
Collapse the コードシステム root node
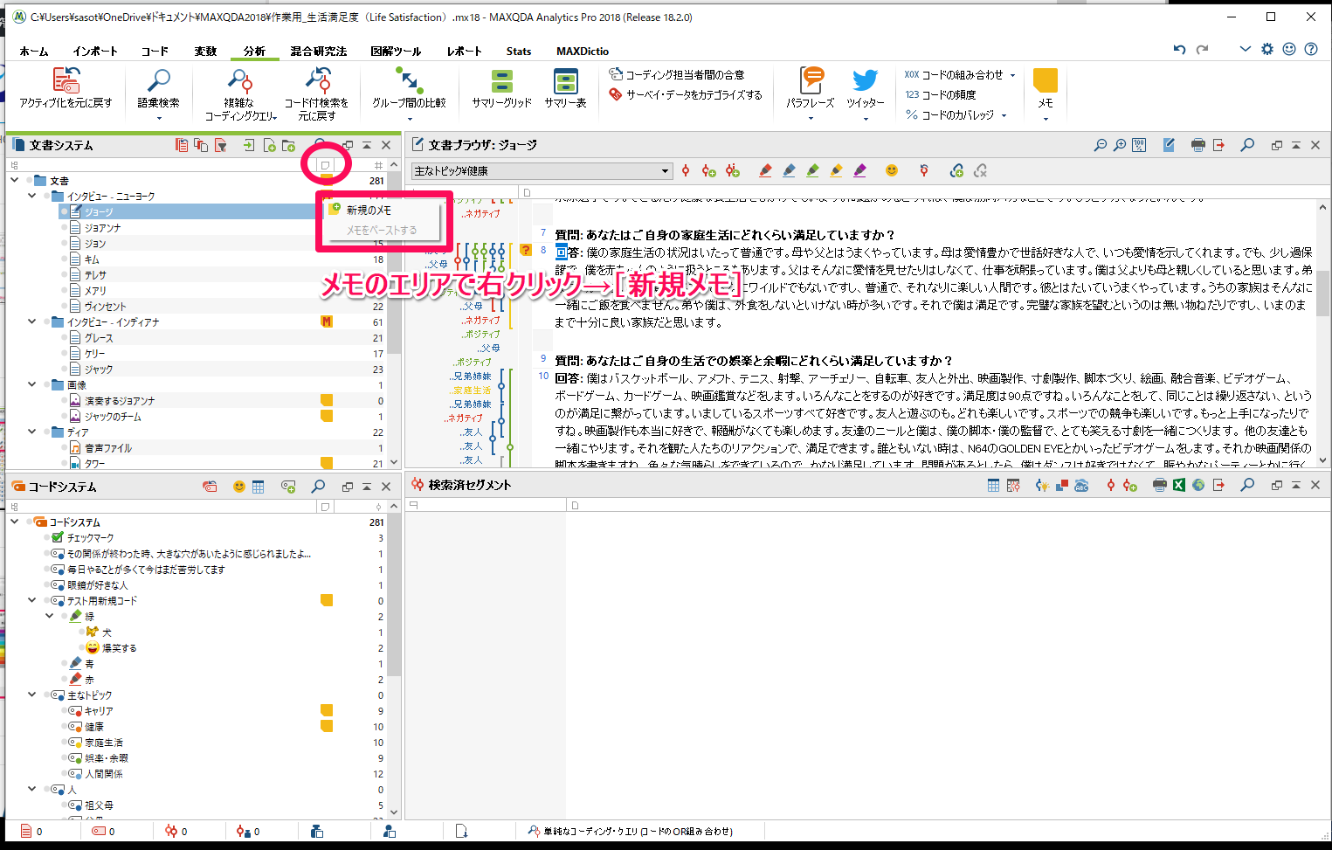(14, 522)
